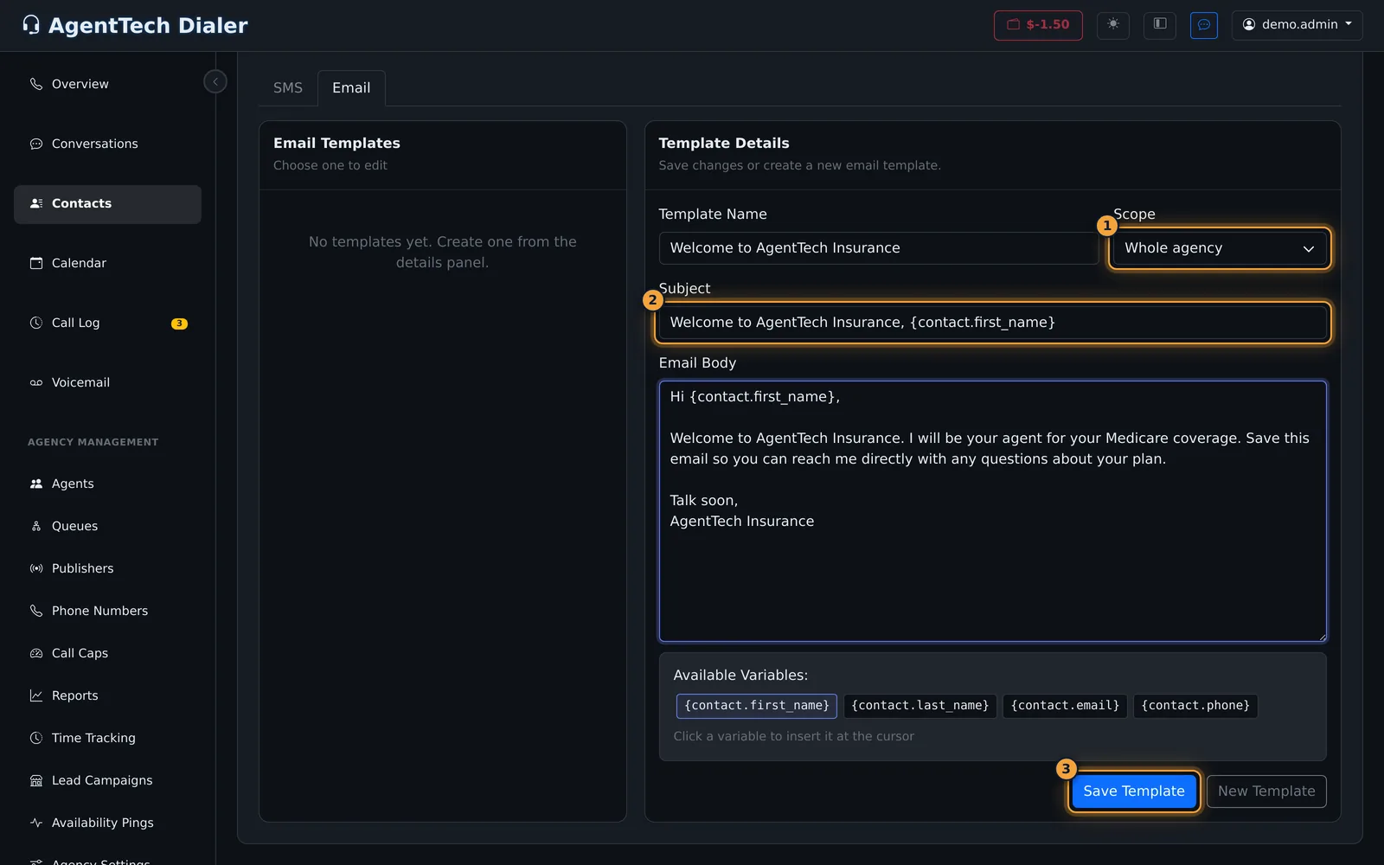This screenshot has width=1384, height=865.
Task: Collapse the sidebar with chevron arrow
Action: click(215, 81)
